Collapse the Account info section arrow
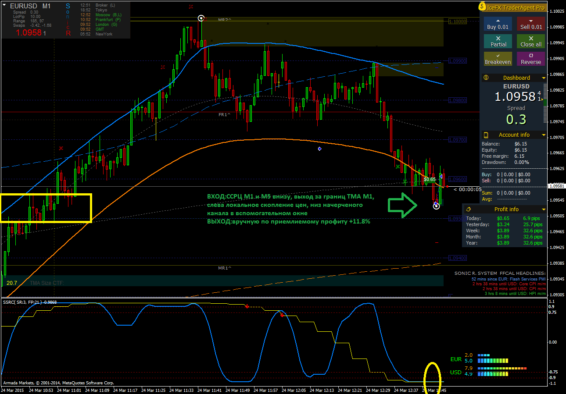 click(544, 135)
